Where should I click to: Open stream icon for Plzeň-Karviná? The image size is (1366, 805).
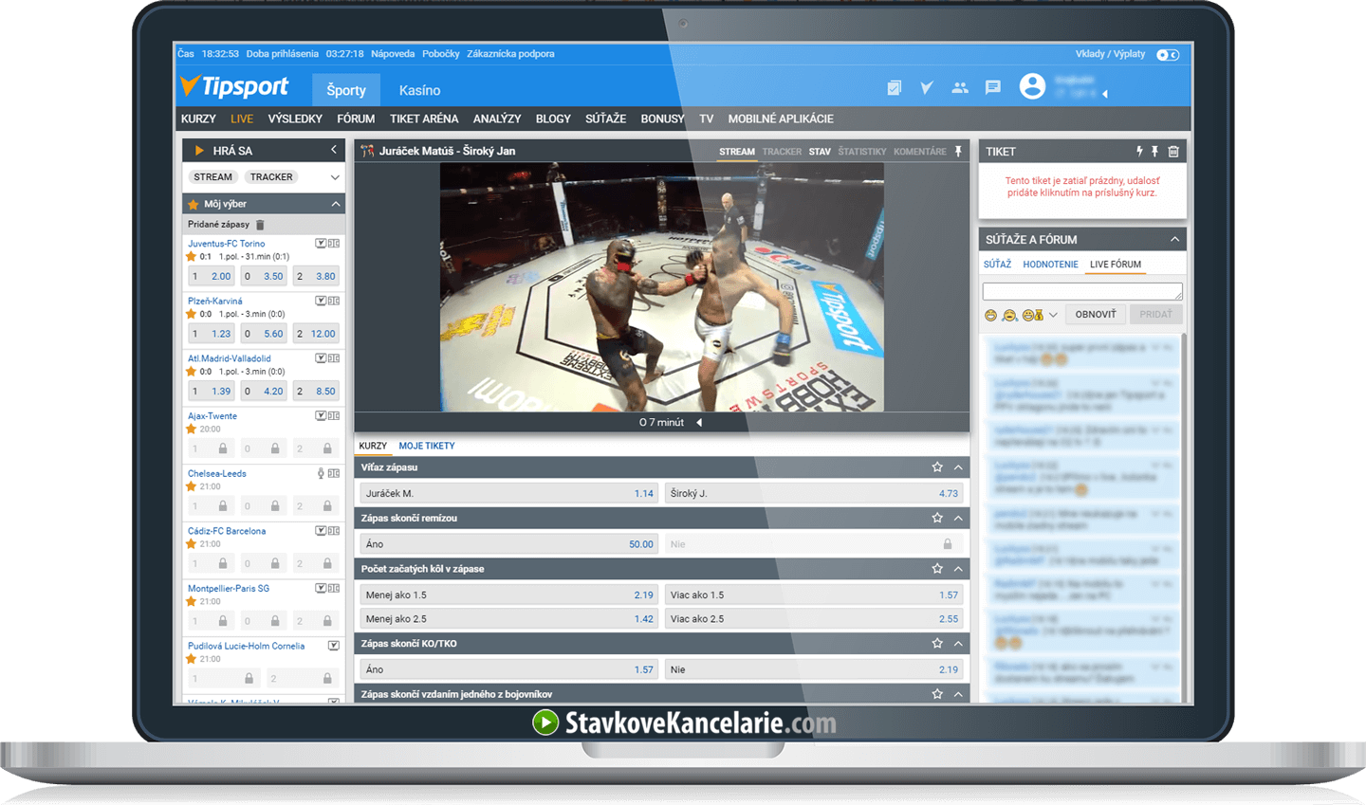pyautogui.click(x=321, y=301)
